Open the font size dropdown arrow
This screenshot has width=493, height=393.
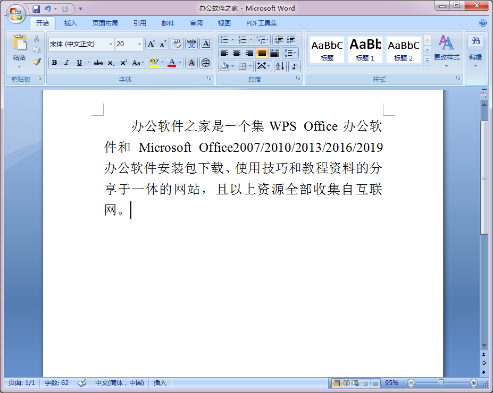pos(139,44)
